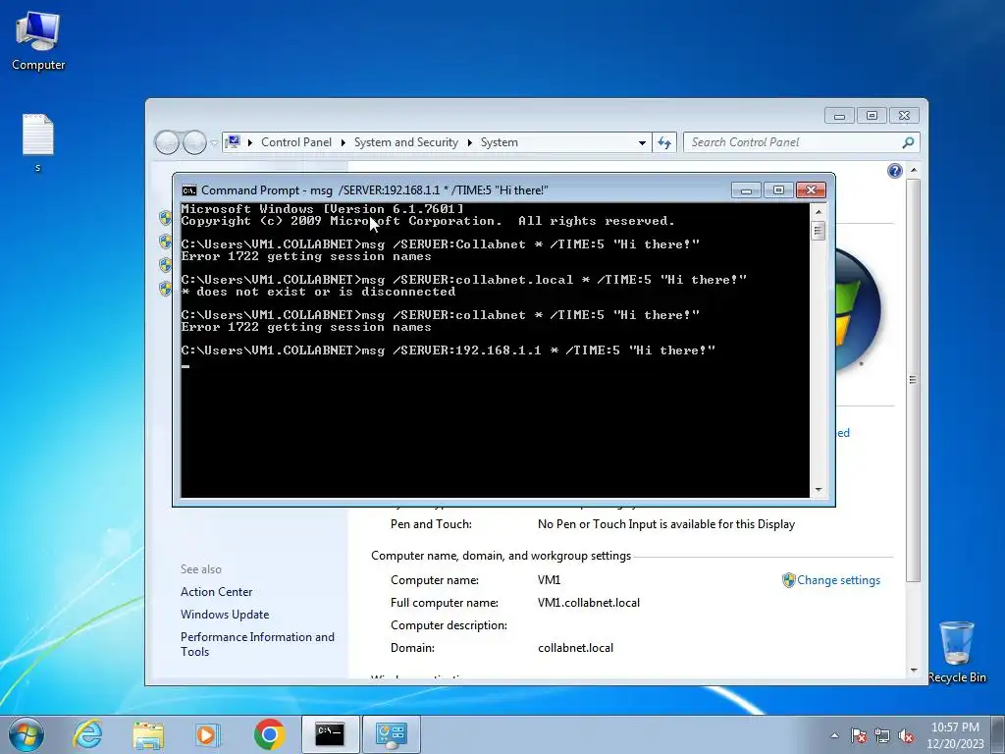Click the Control Panel back navigation button
The width and height of the screenshot is (1005, 754).
click(x=167, y=142)
